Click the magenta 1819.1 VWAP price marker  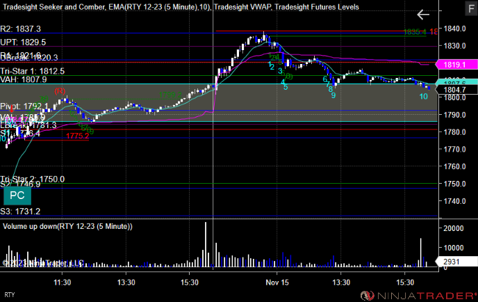point(456,65)
